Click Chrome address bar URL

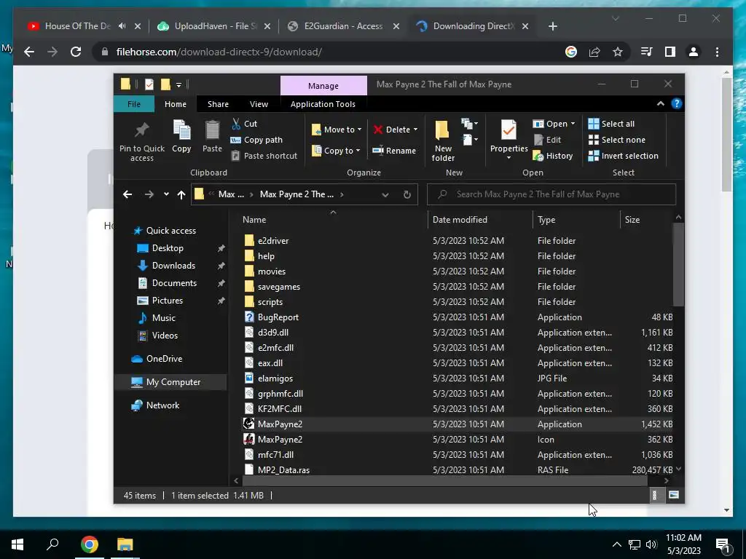[219, 52]
